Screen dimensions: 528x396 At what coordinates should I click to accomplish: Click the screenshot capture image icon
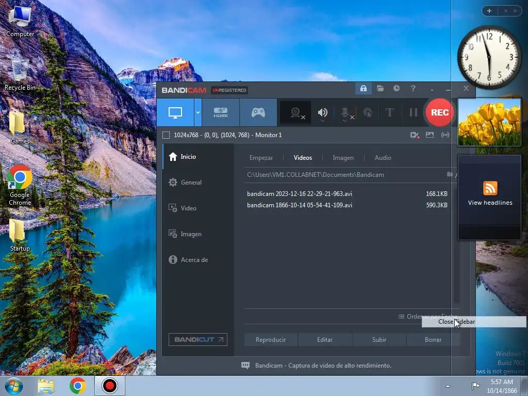click(x=430, y=135)
